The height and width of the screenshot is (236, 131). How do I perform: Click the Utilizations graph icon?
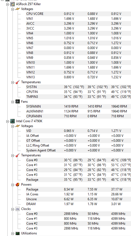point(18,233)
